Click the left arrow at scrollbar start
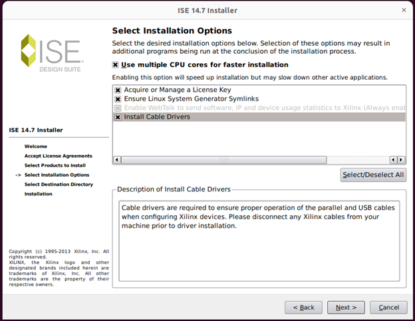This screenshot has width=415, height=321. point(117,160)
